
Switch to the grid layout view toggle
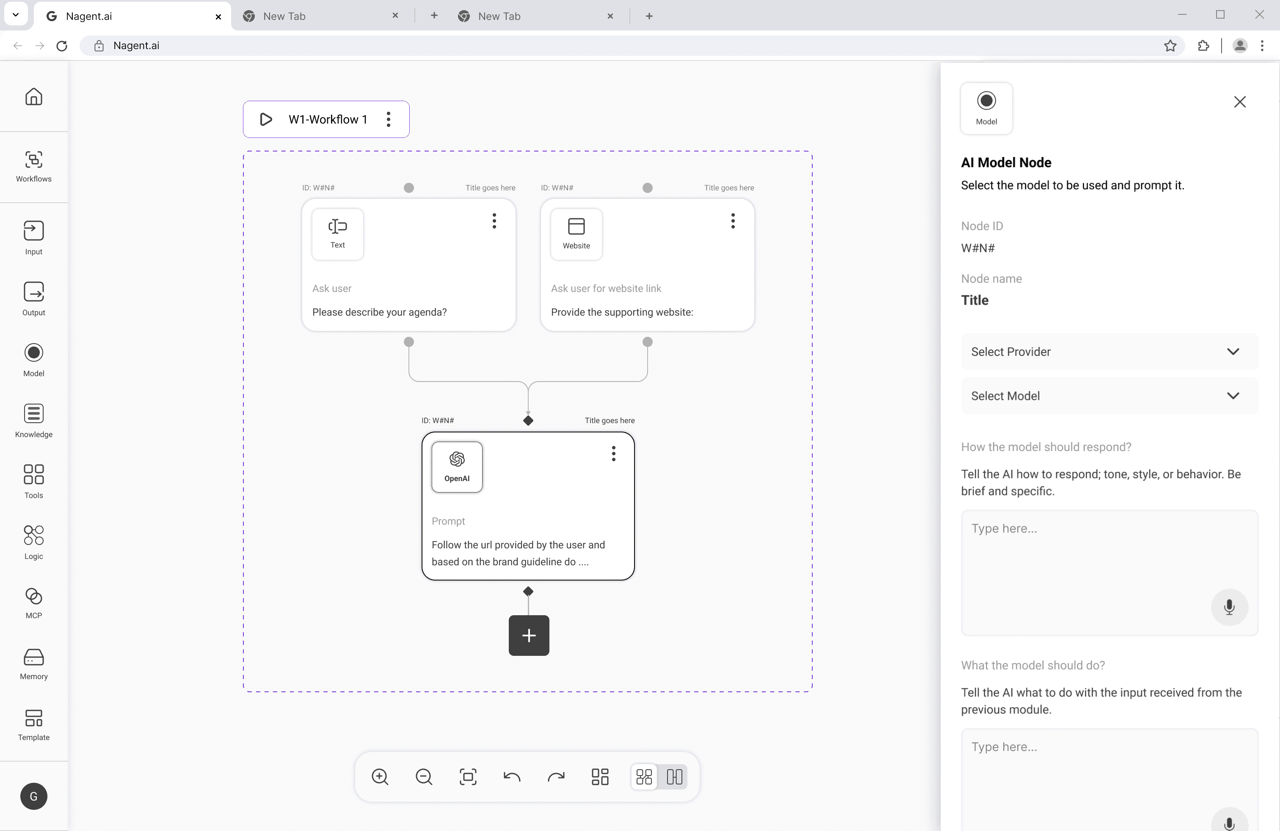point(644,777)
